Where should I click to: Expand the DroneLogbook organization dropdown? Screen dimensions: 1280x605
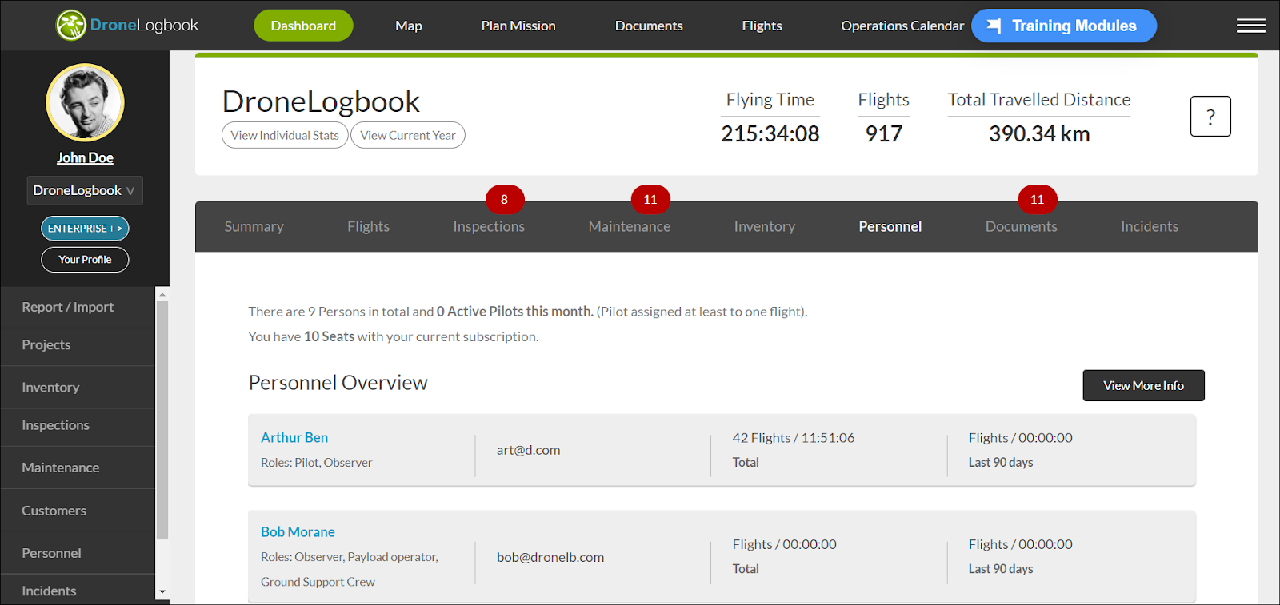[85, 190]
